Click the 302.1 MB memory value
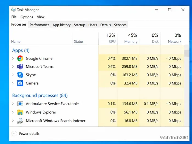The height and width of the screenshot is (144, 192). point(130,58)
